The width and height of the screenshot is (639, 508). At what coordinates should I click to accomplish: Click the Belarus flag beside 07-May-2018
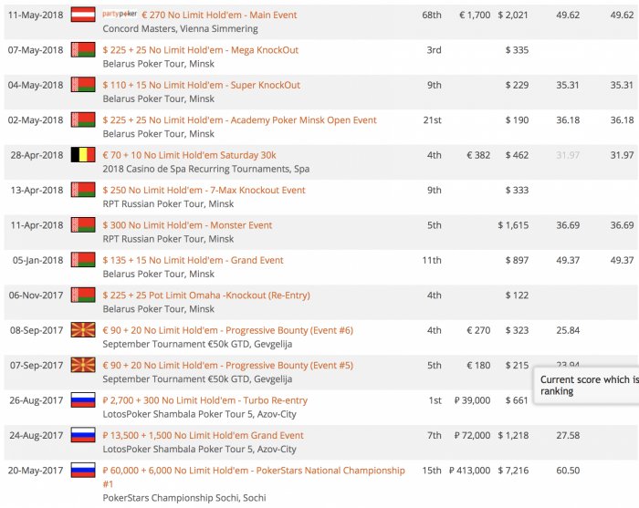[x=83, y=49]
